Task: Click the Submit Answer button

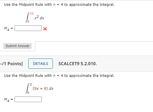Action: pos(17,46)
